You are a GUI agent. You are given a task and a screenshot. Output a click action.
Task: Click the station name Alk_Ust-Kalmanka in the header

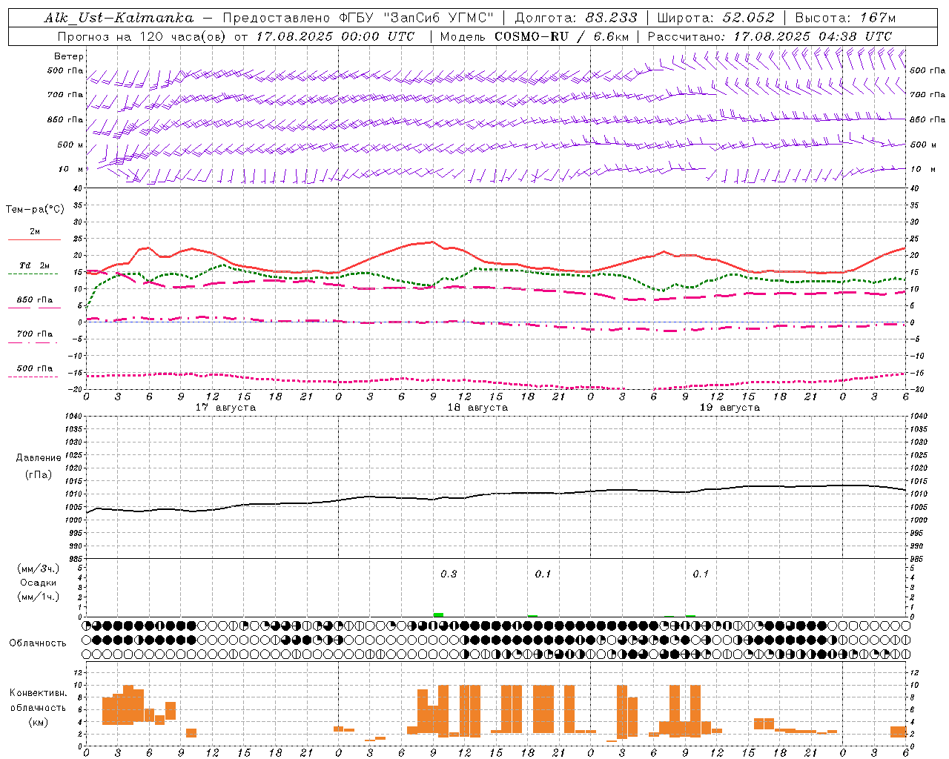tap(119, 18)
